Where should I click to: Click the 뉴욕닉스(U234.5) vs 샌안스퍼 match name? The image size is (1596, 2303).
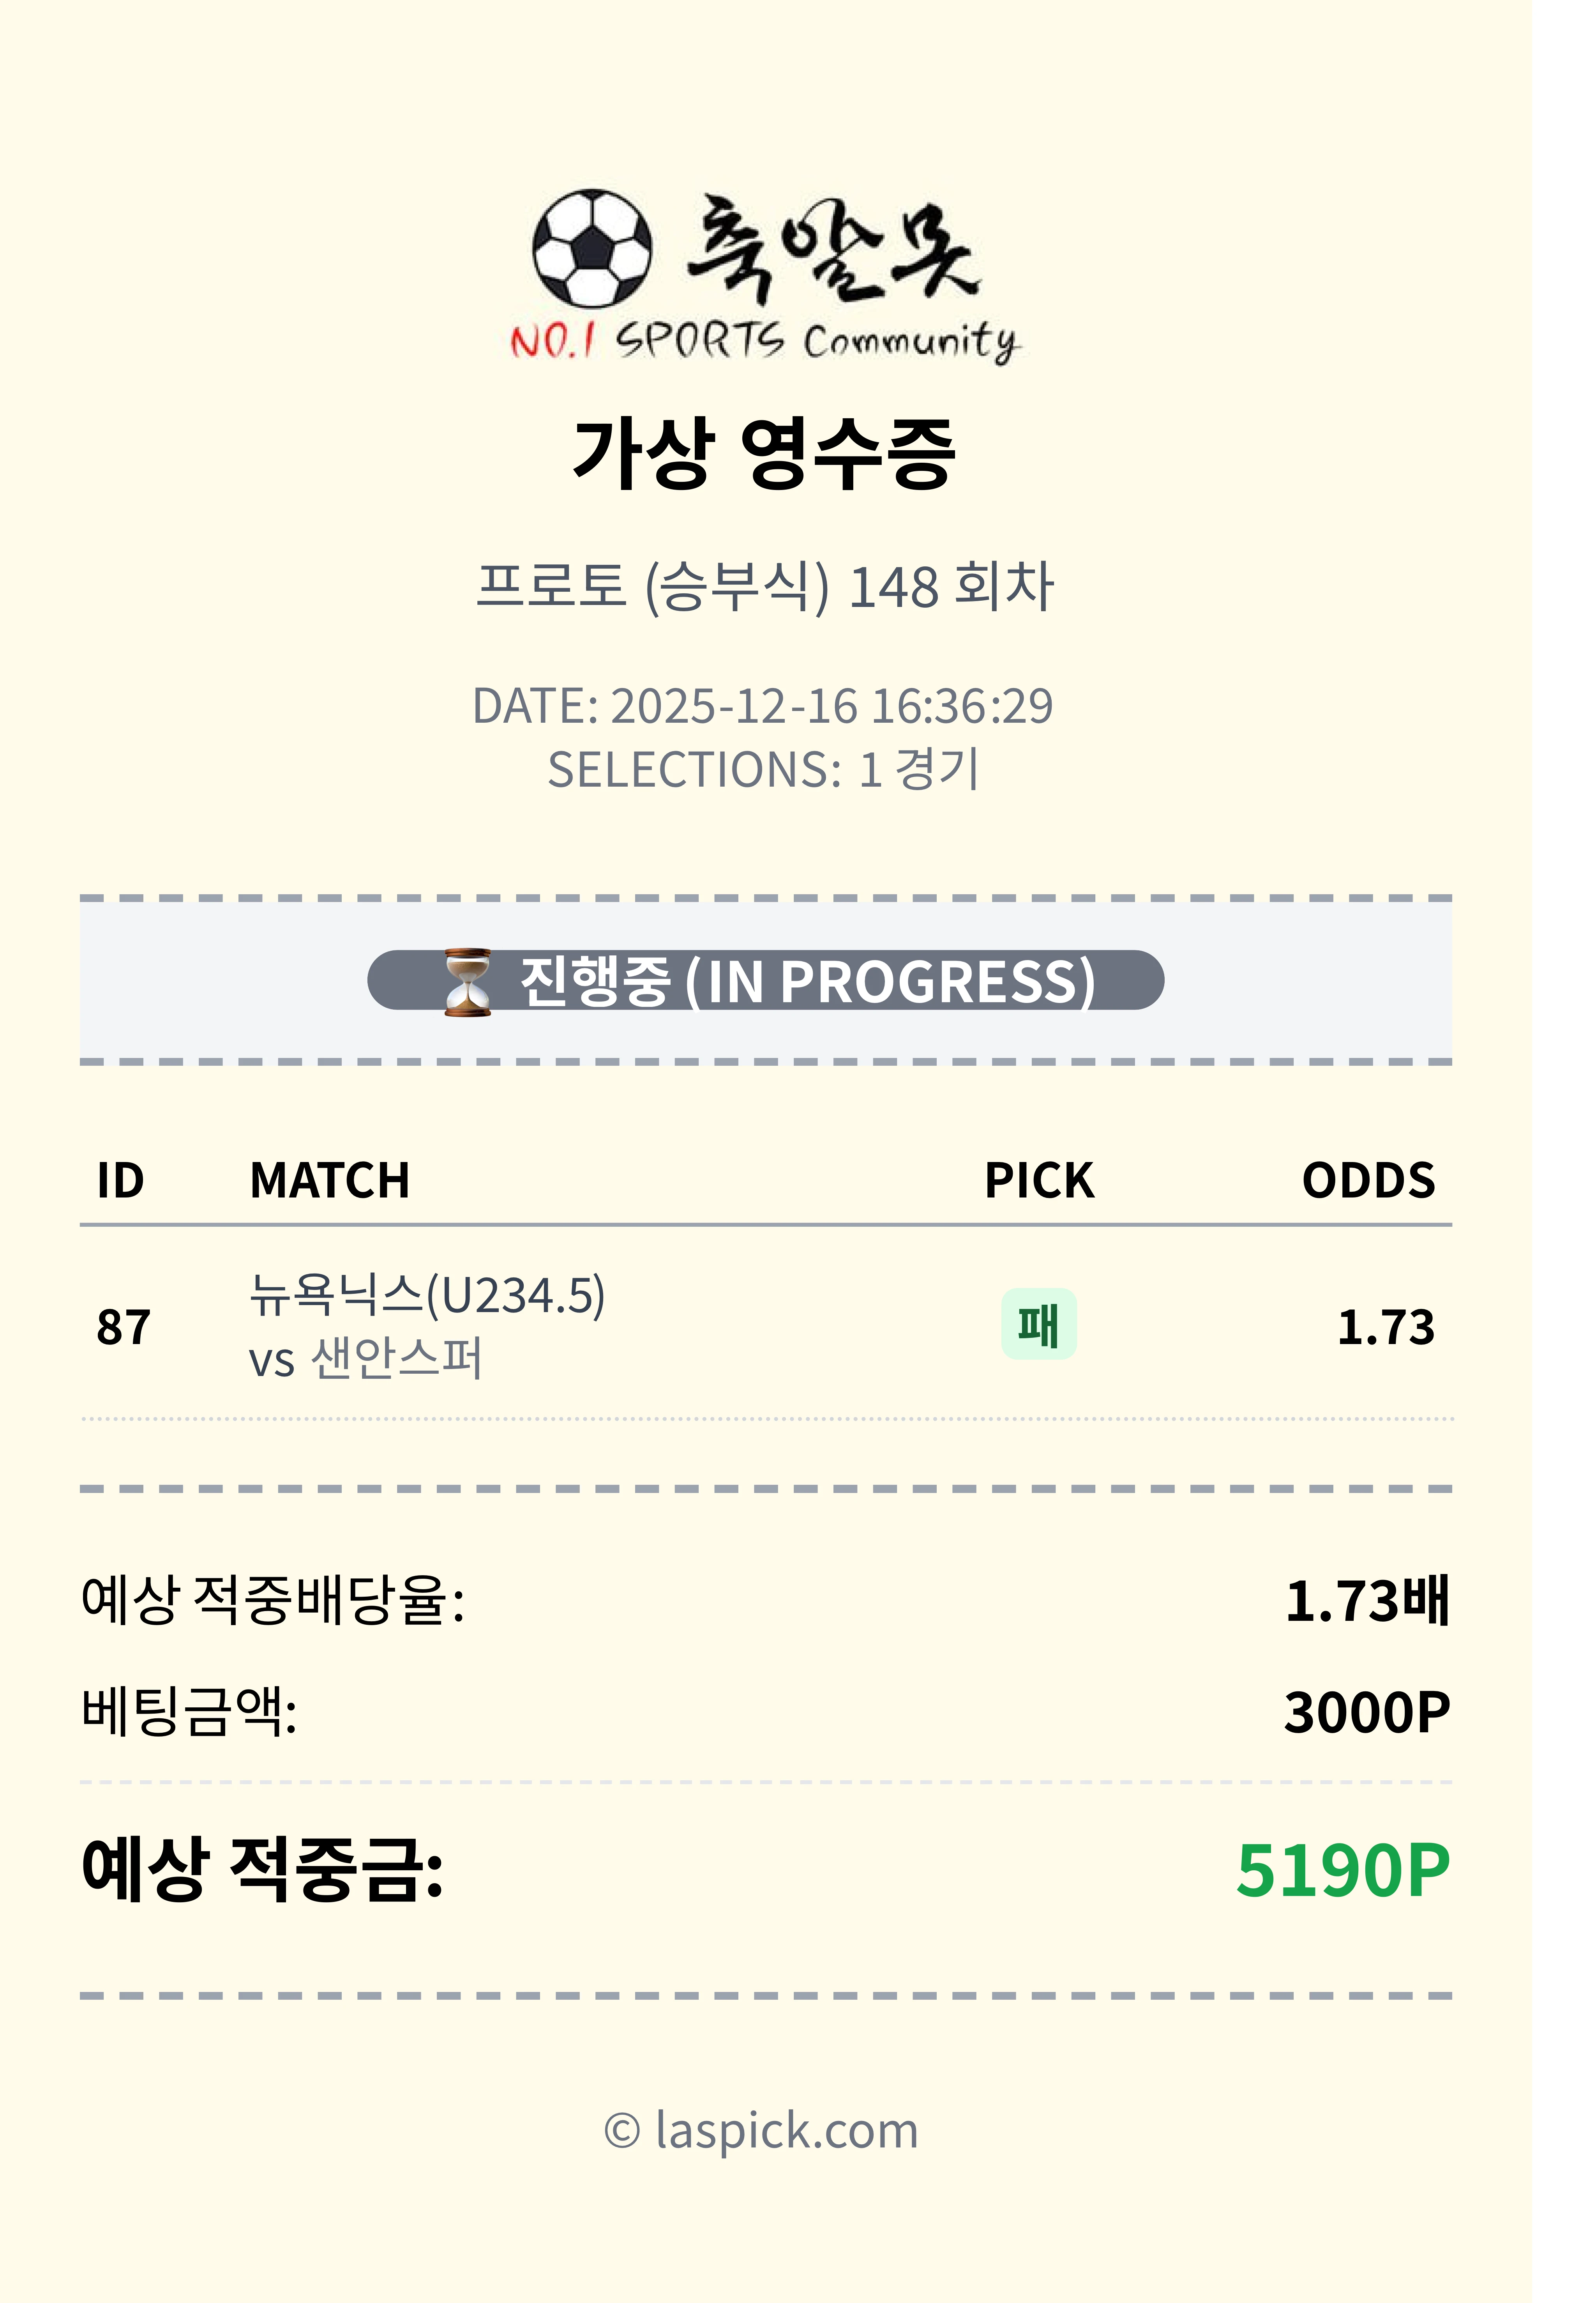(x=427, y=1326)
